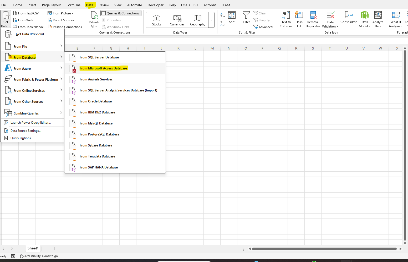This screenshot has width=408, height=262.
Task: Open the Sort dialog
Action: pos(232,18)
